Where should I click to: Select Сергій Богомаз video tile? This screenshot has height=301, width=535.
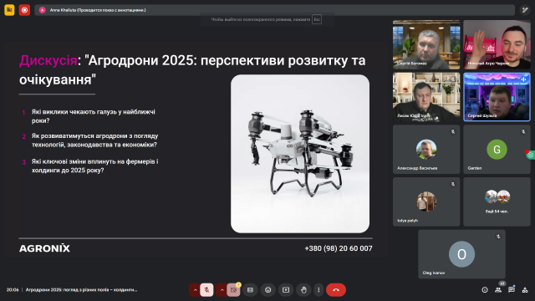coord(426,44)
